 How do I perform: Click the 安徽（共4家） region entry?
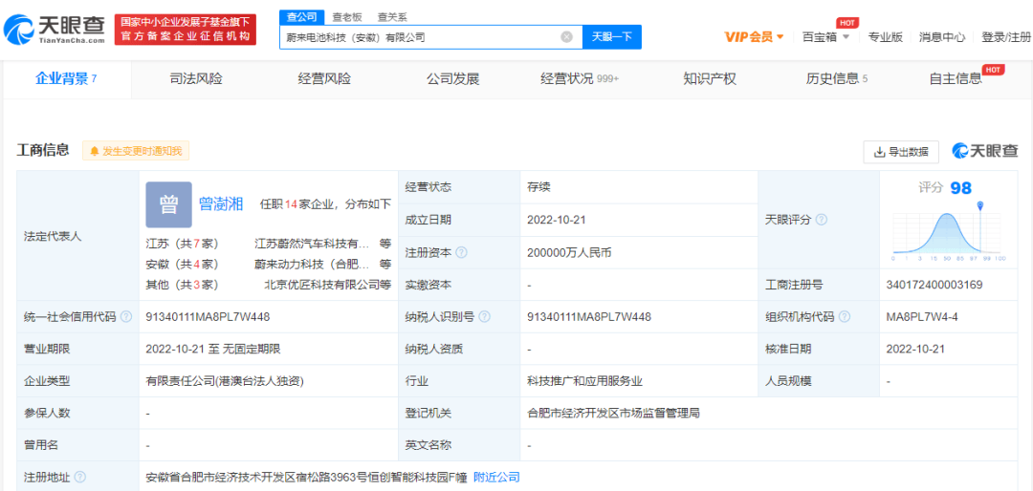point(182,264)
